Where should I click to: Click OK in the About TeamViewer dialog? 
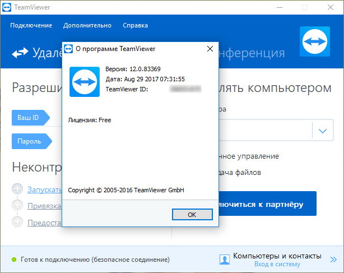[x=192, y=214]
